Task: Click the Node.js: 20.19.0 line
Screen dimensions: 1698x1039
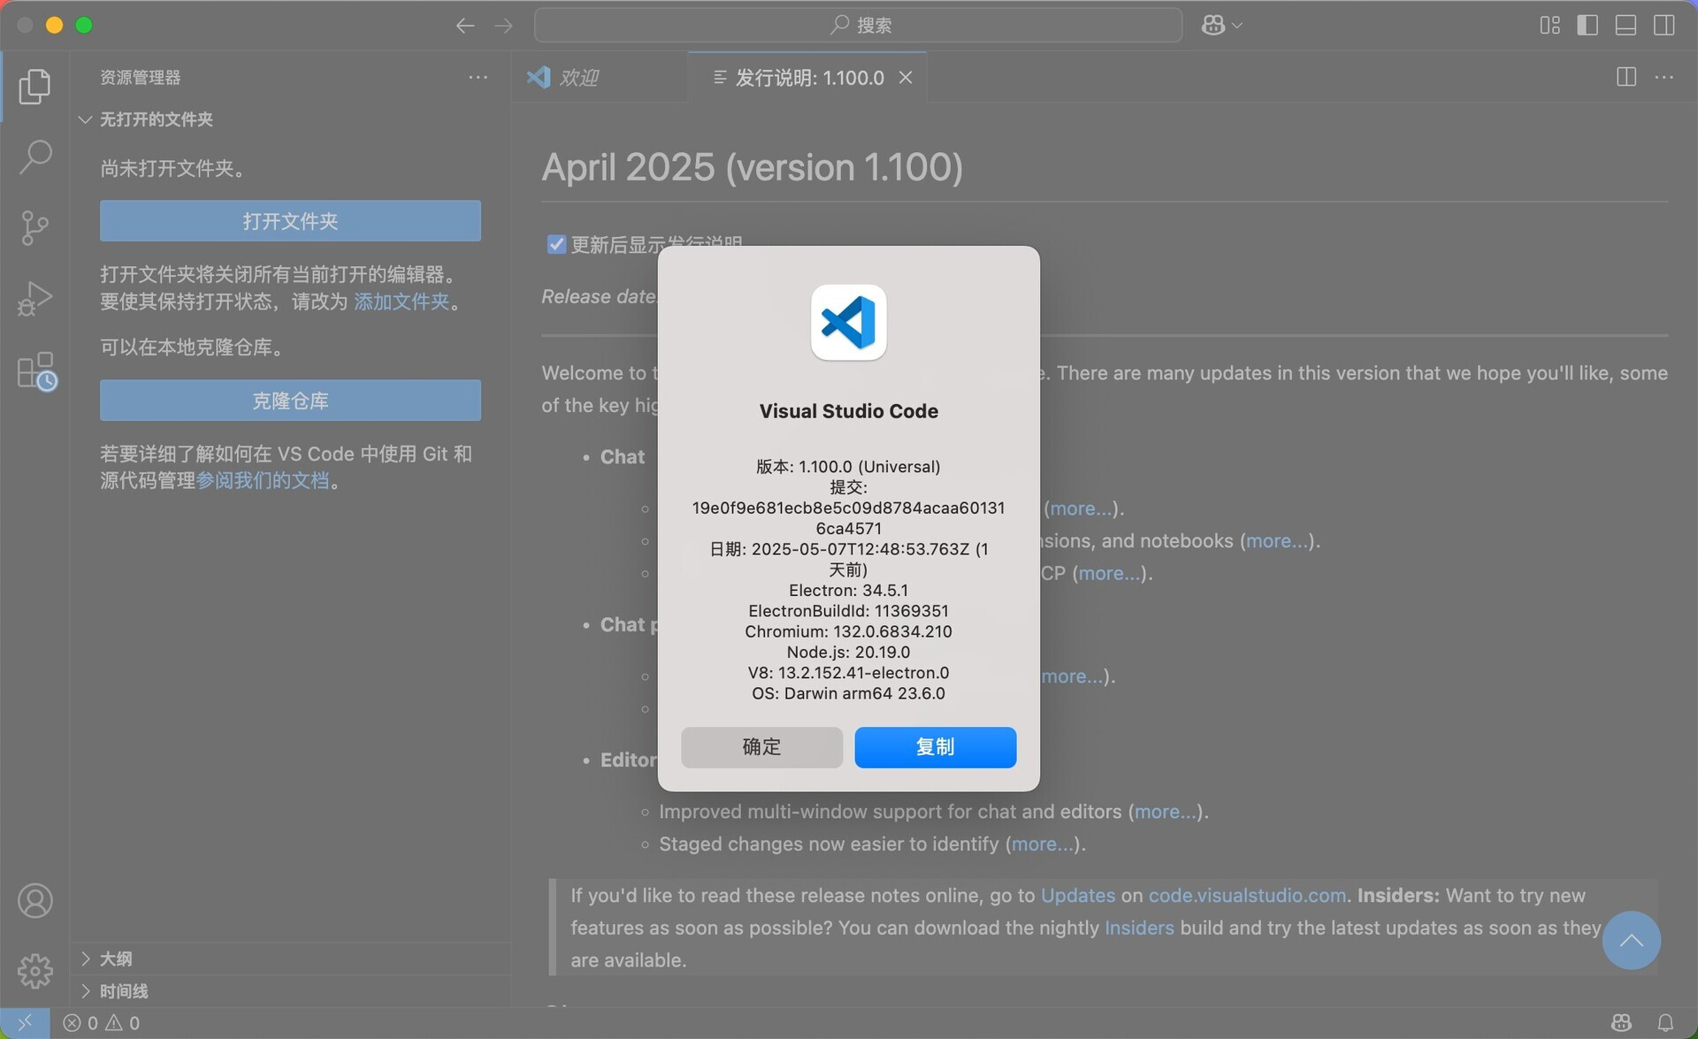Action: 848,653
